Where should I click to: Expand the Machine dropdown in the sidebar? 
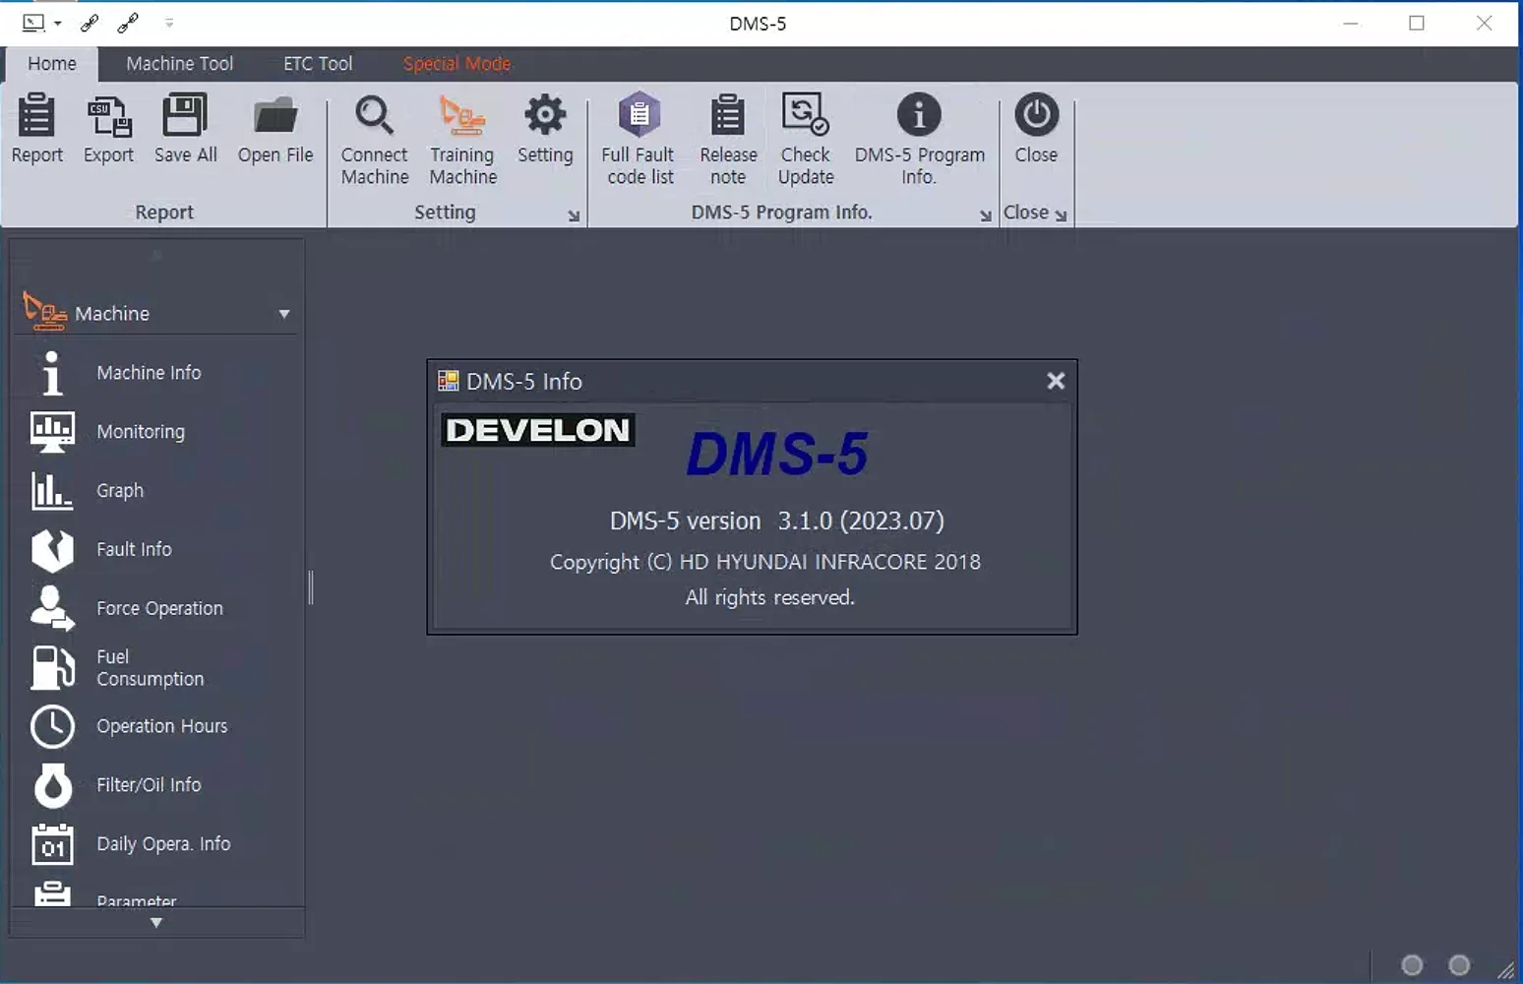tap(283, 313)
